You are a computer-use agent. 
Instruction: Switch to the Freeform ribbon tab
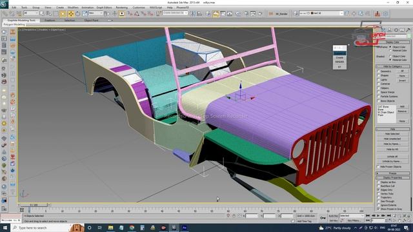tap(50, 20)
